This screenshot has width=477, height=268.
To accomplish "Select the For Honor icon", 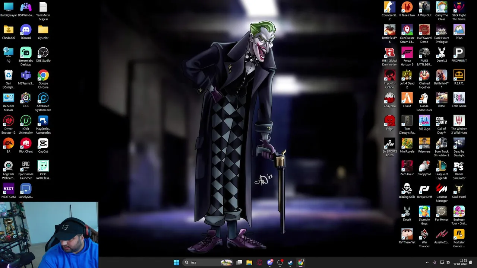I will click(442, 214).
